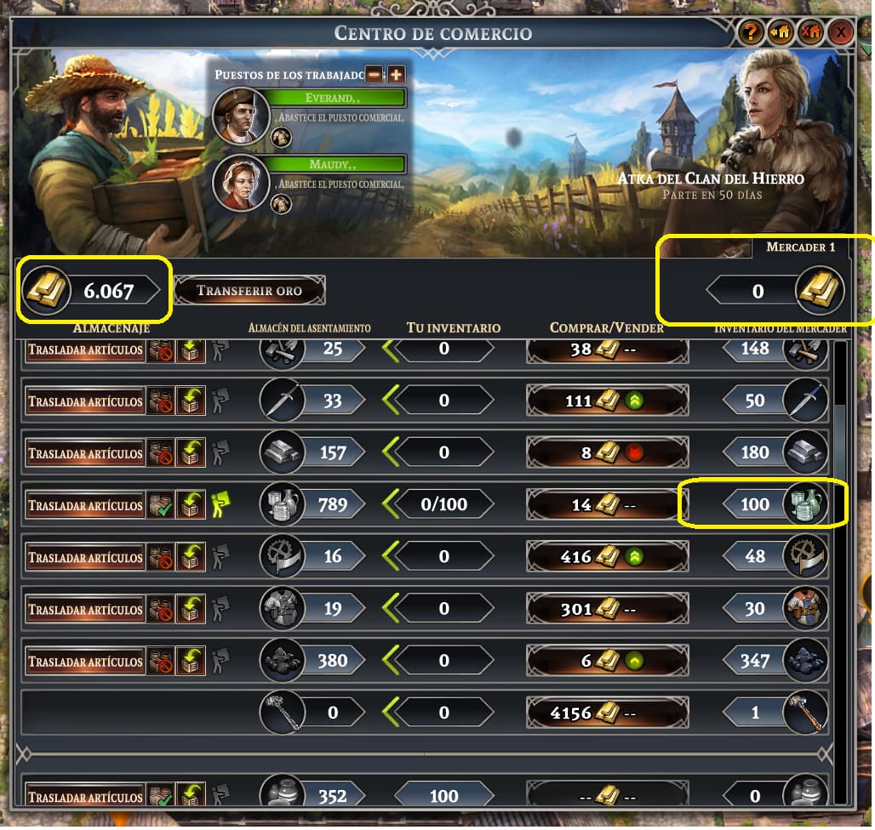875x830 pixels.
Task: Click green transfer arrow in the 4156-price row
Action: (x=392, y=713)
